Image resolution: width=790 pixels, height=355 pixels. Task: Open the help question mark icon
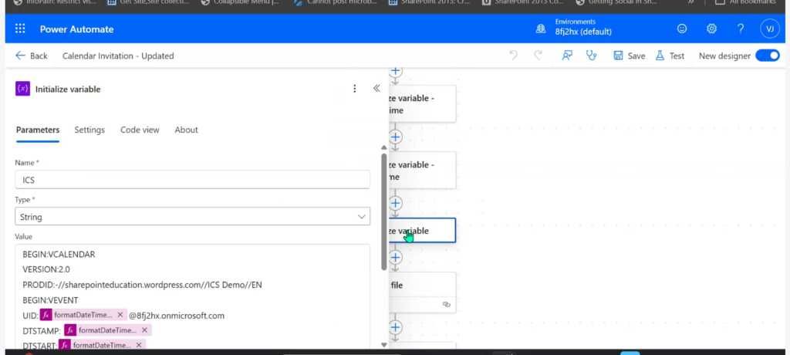click(741, 29)
